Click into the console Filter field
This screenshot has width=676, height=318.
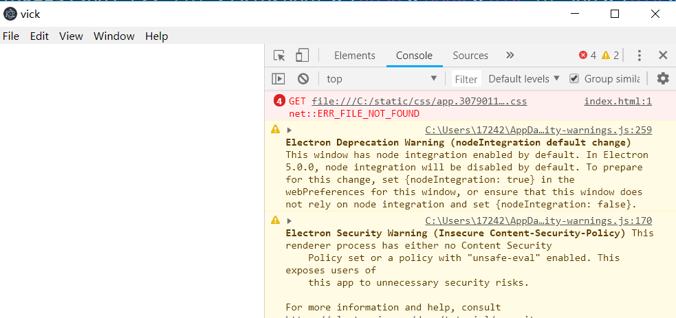coord(466,79)
